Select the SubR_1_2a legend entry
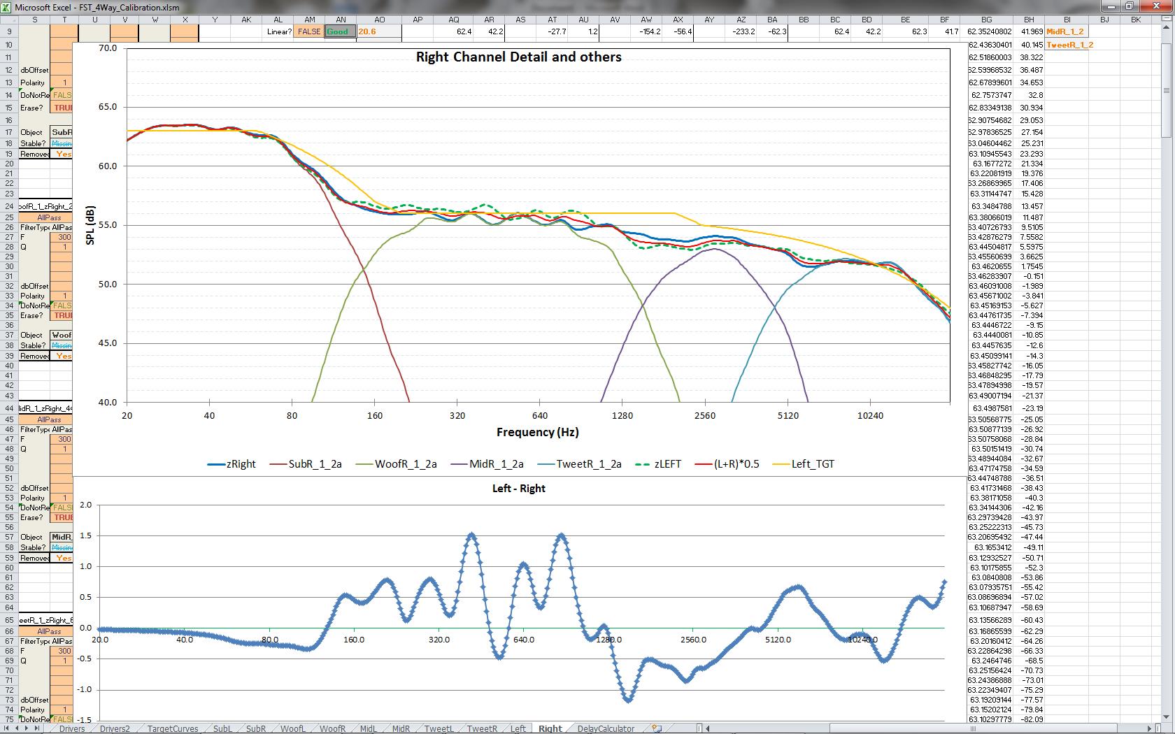 coord(306,463)
